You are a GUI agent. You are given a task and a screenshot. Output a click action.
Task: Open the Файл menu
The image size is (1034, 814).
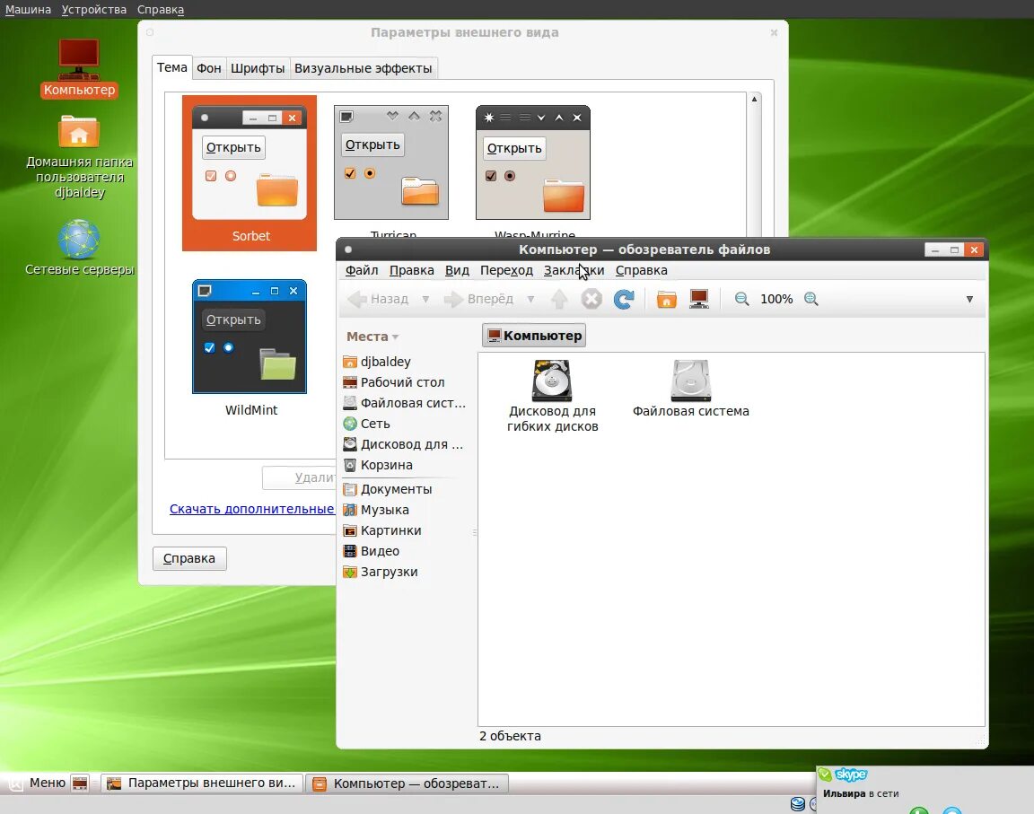362,270
